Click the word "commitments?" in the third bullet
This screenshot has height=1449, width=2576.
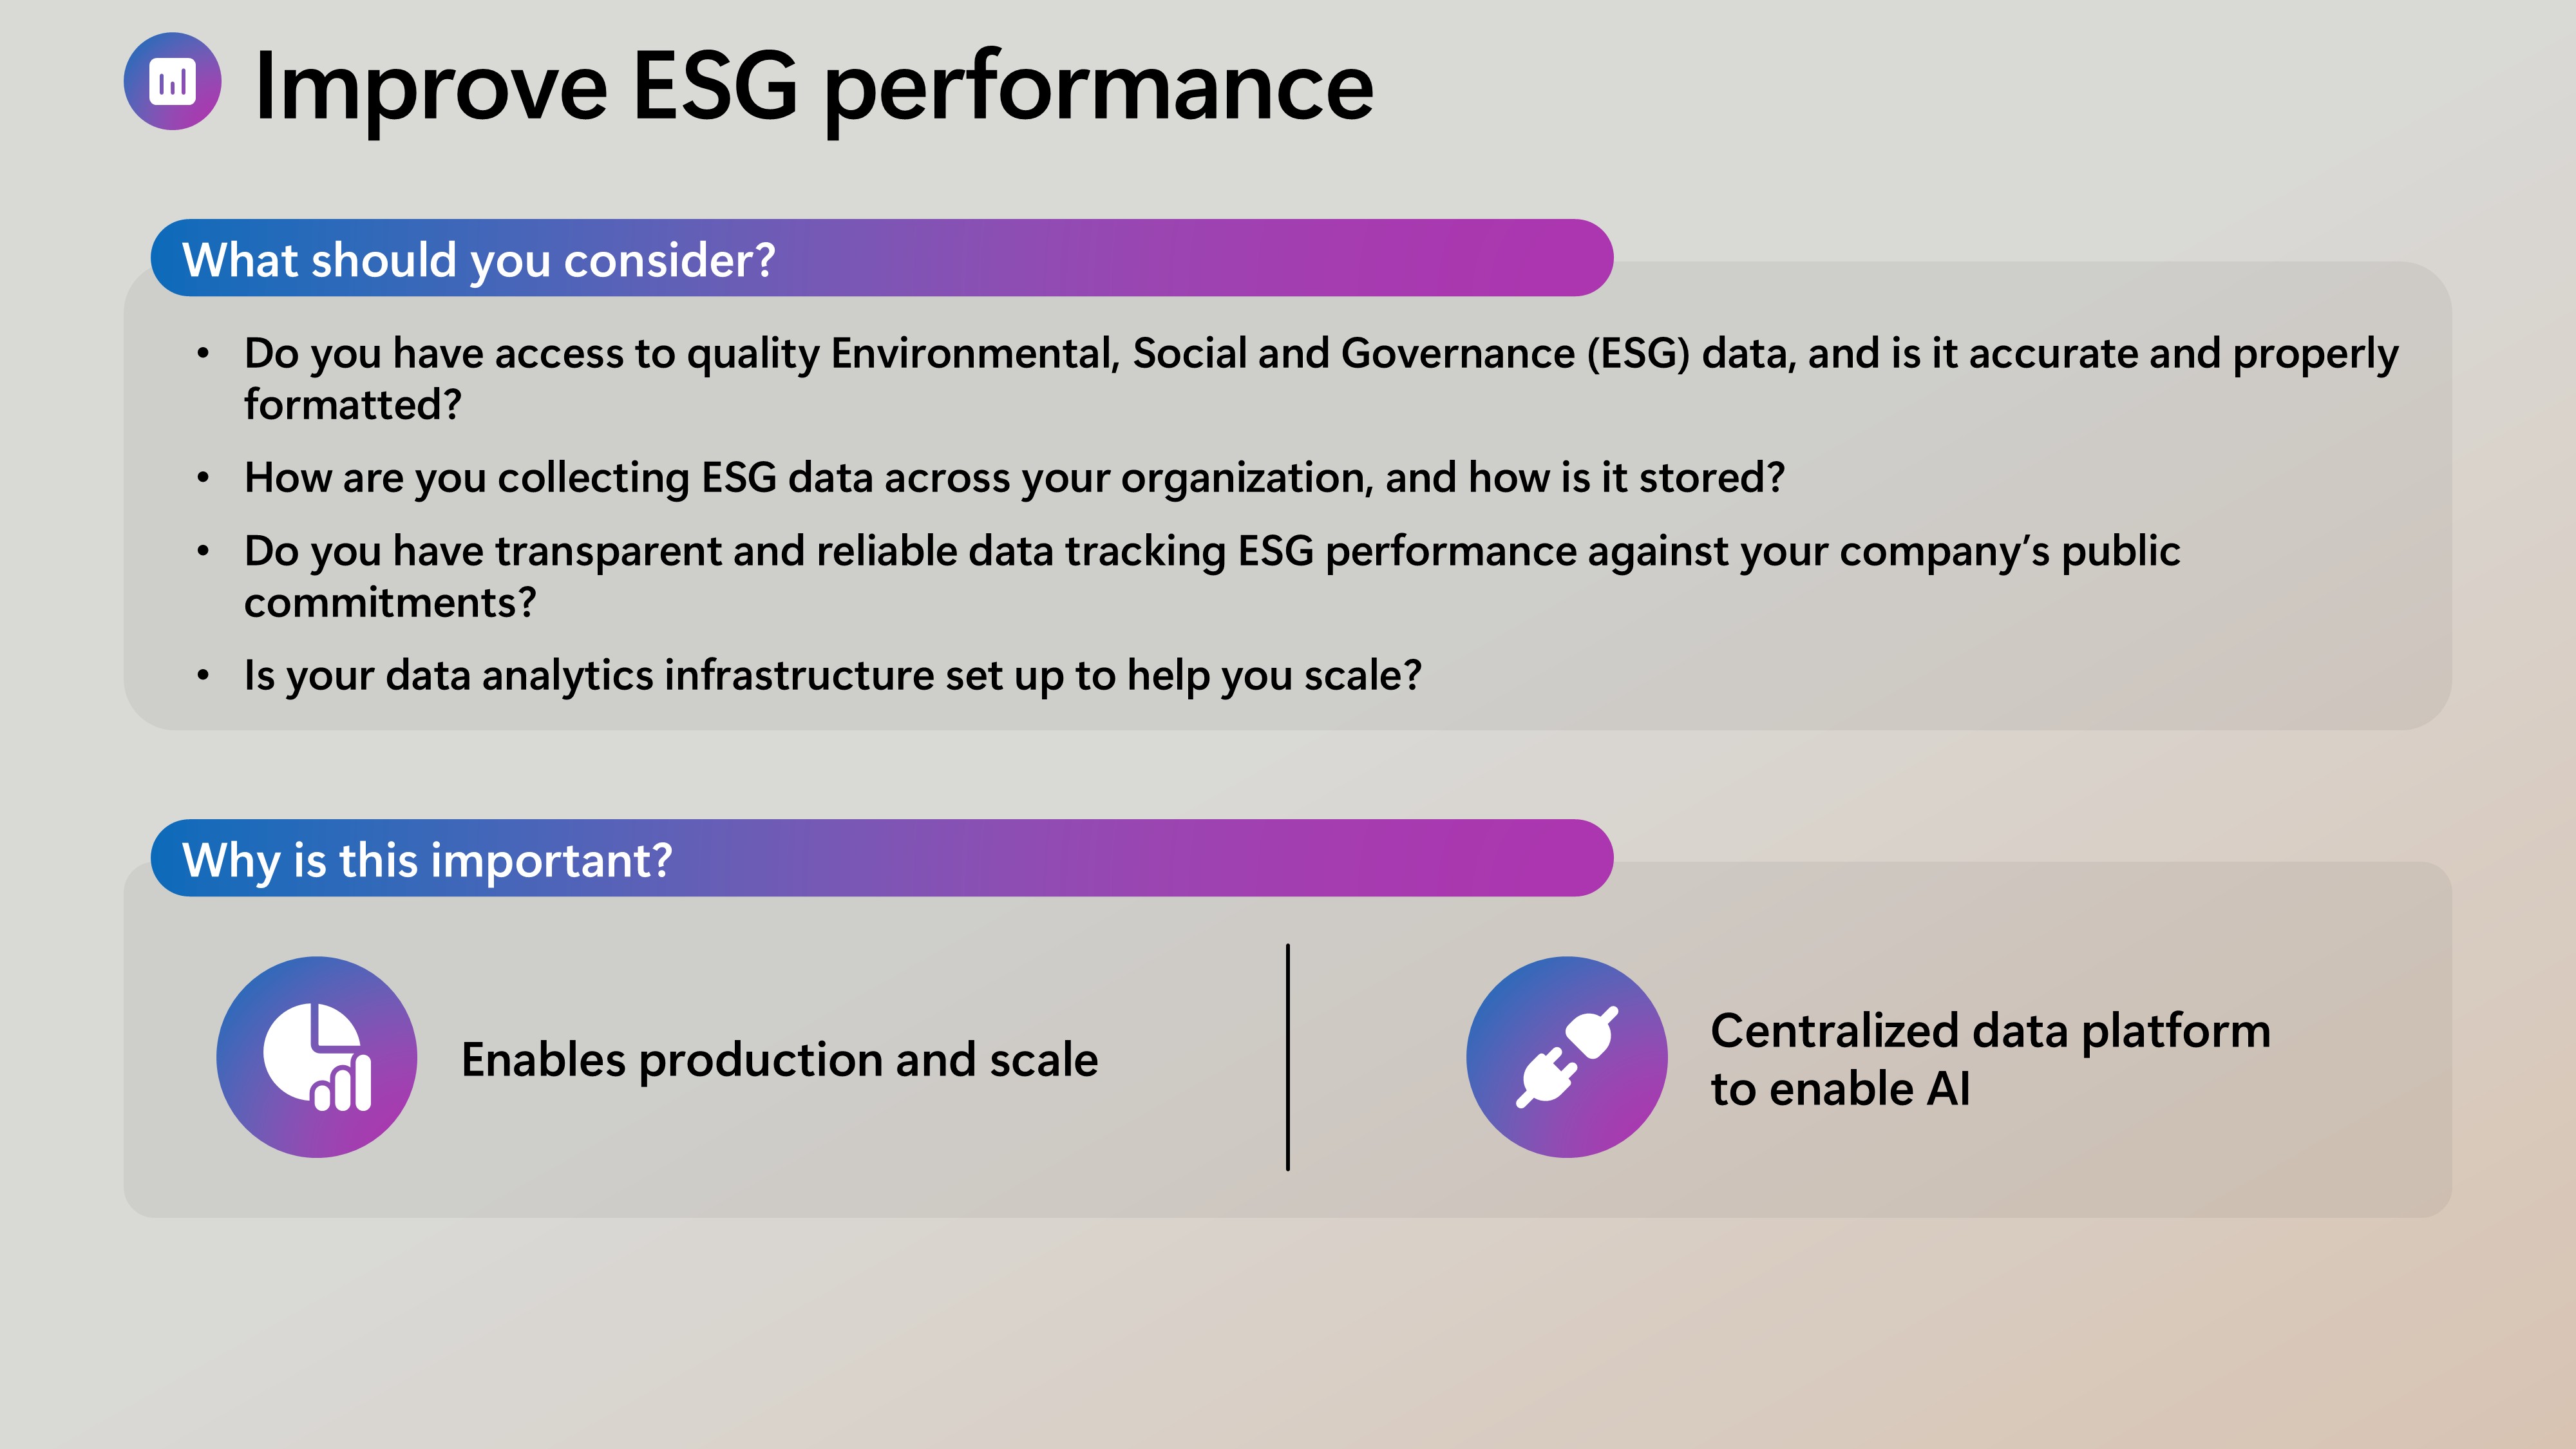[x=390, y=603]
